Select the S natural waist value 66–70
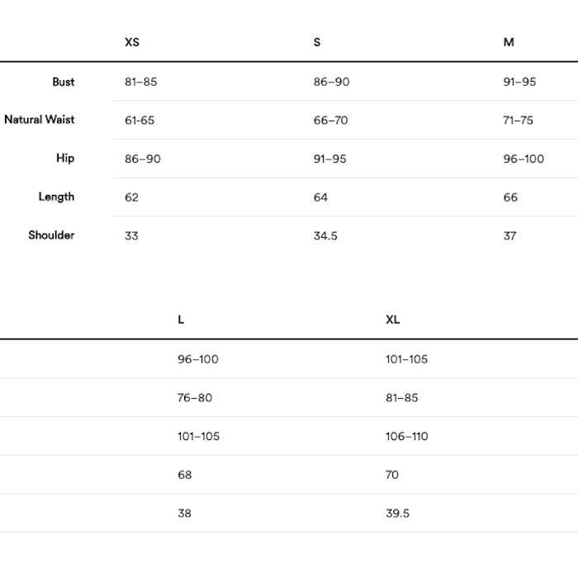578x578 pixels. click(330, 121)
